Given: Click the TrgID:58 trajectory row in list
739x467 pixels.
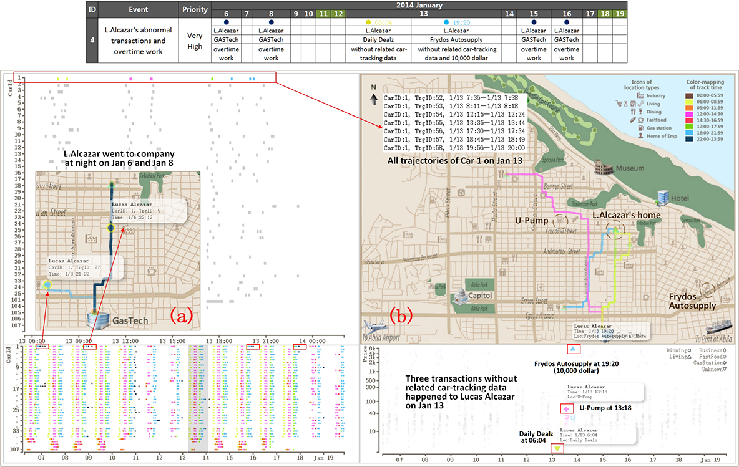Looking at the screenshot, I should pyautogui.click(x=454, y=148).
